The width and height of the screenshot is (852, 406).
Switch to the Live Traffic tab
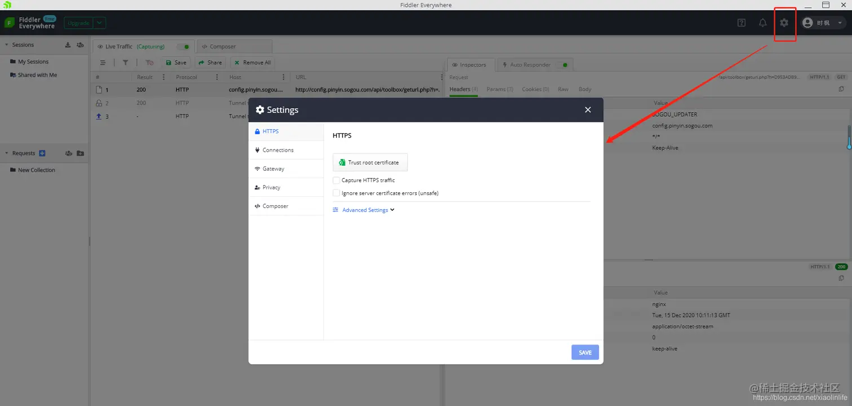click(x=143, y=47)
